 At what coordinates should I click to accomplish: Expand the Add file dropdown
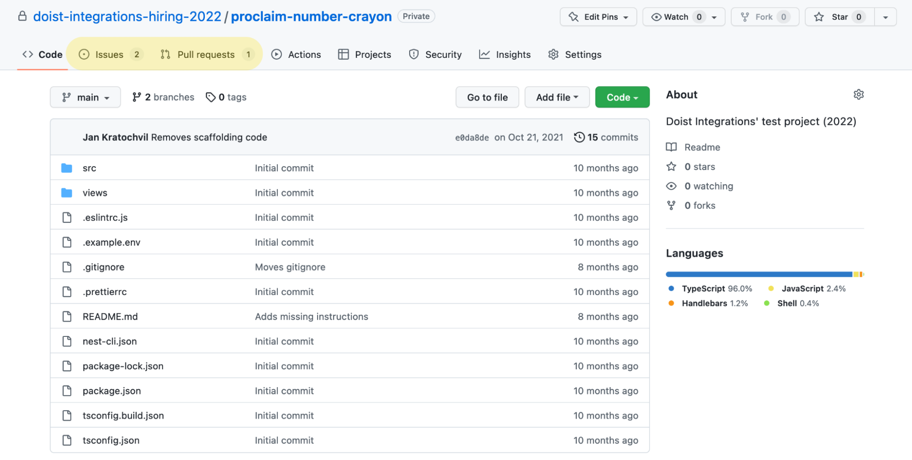(557, 97)
